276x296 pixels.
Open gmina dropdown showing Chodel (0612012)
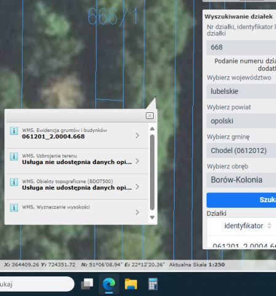(241, 150)
